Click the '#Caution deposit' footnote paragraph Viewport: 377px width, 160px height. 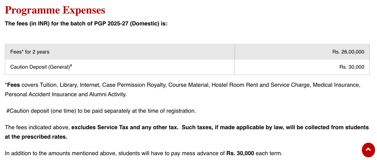click(x=100, y=111)
